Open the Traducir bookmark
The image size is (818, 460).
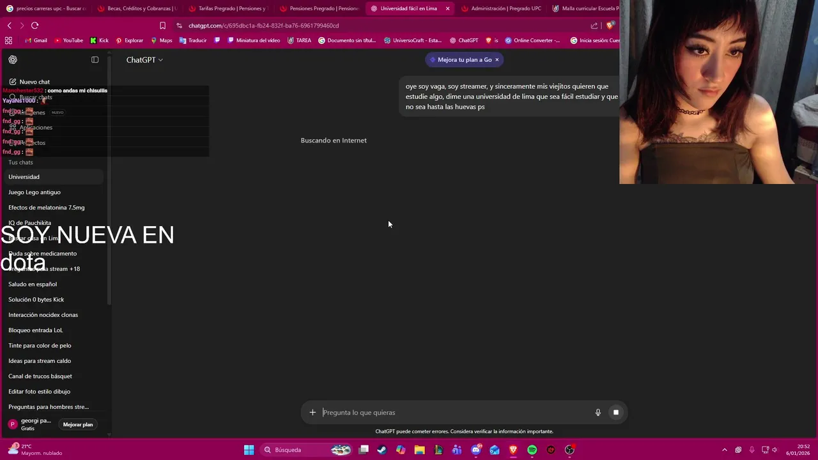(192, 40)
